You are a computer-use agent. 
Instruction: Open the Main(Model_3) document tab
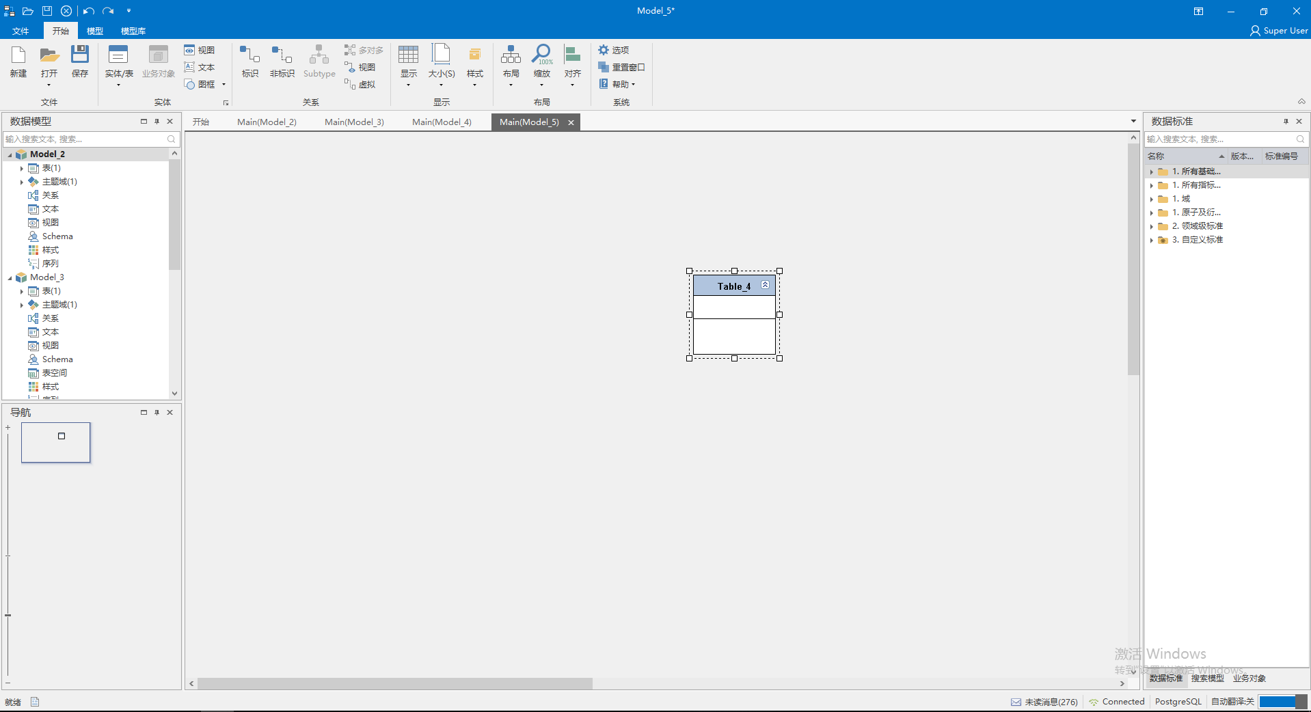click(x=354, y=122)
